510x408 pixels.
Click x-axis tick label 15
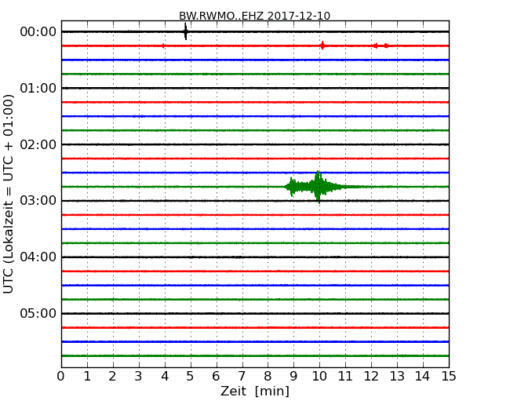pyautogui.click(x=449, y=377)
